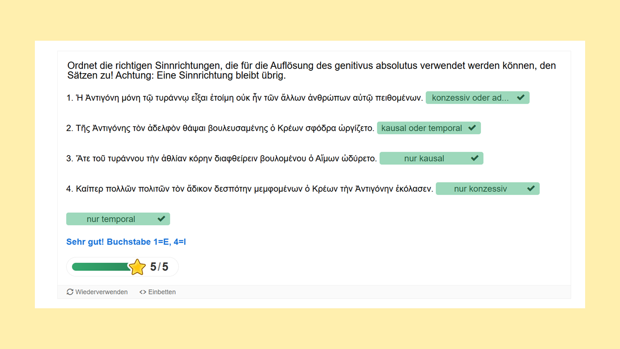Click the 5/5 score text
Screen dimensions: 620x349
pos(159,267)
